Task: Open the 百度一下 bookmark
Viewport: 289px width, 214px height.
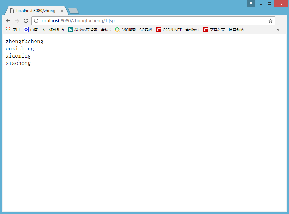Action: pyautogui.click(x=44, y=30)
